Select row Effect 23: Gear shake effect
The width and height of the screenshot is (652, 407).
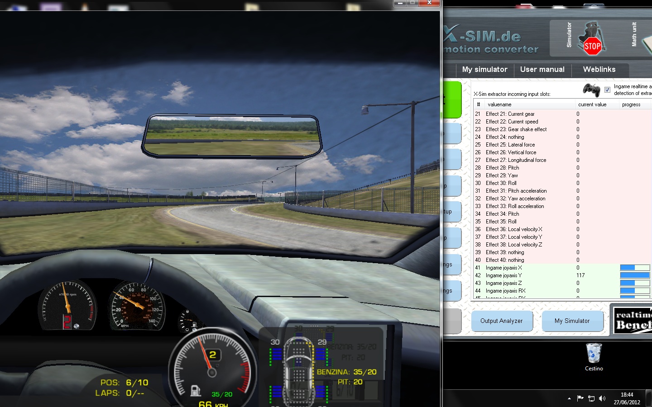click(562, 129)
